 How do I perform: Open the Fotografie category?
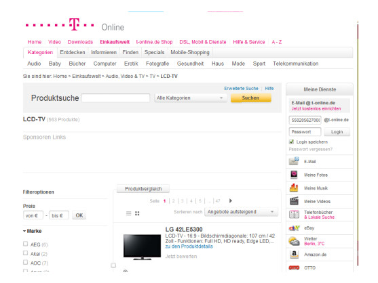pyautogui.click(x=157, y=64)
